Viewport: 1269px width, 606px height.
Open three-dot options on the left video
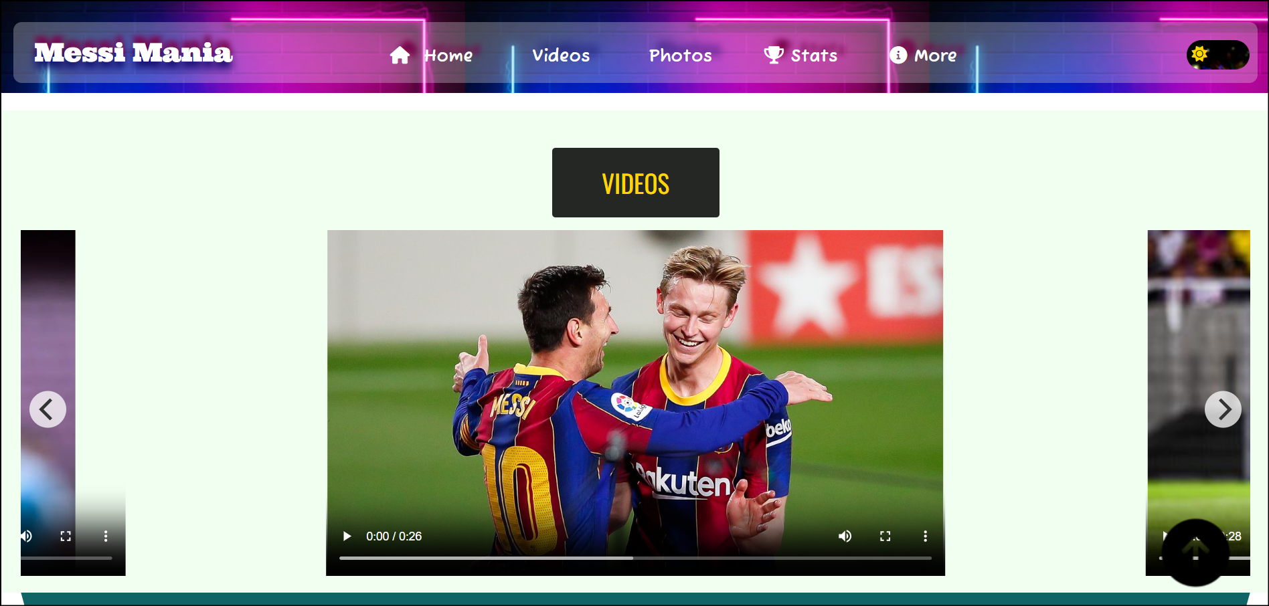(x=105, y=536)
